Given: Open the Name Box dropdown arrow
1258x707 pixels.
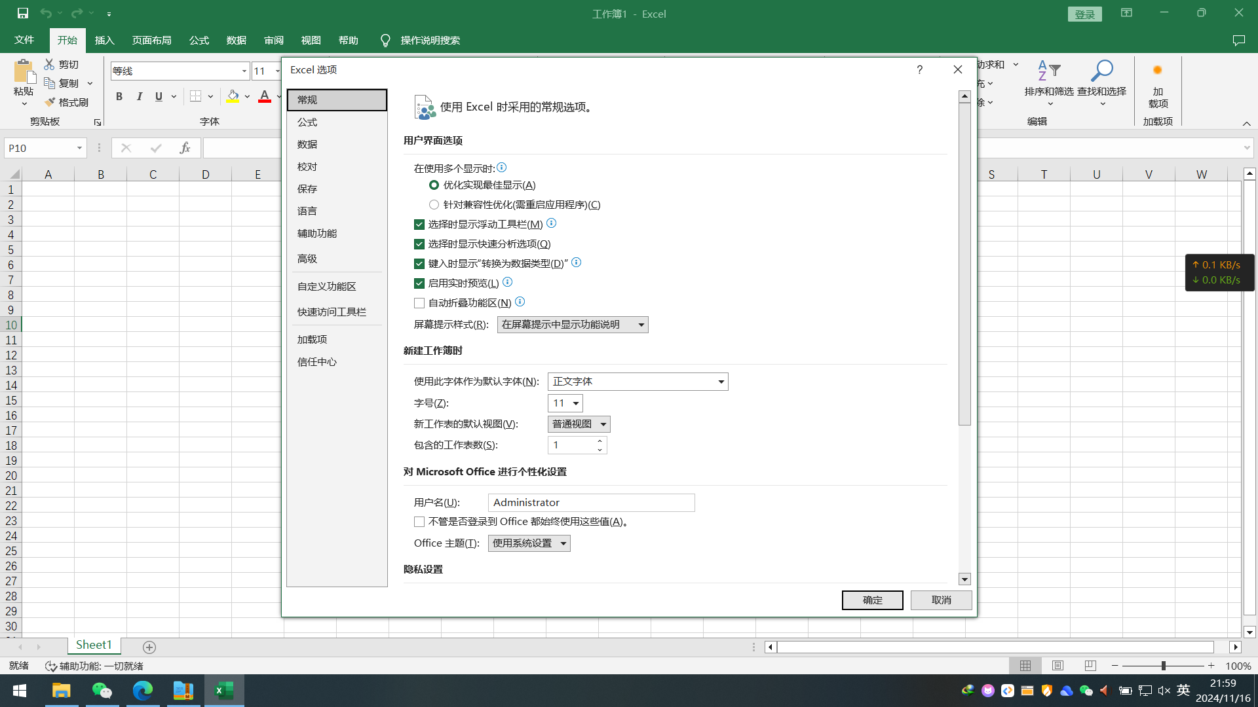Looking at the screenshot, I should tap(79, 148).
